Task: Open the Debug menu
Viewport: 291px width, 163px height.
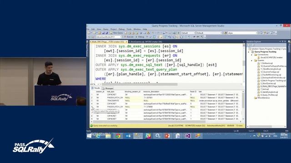Action: pos(121,29)
